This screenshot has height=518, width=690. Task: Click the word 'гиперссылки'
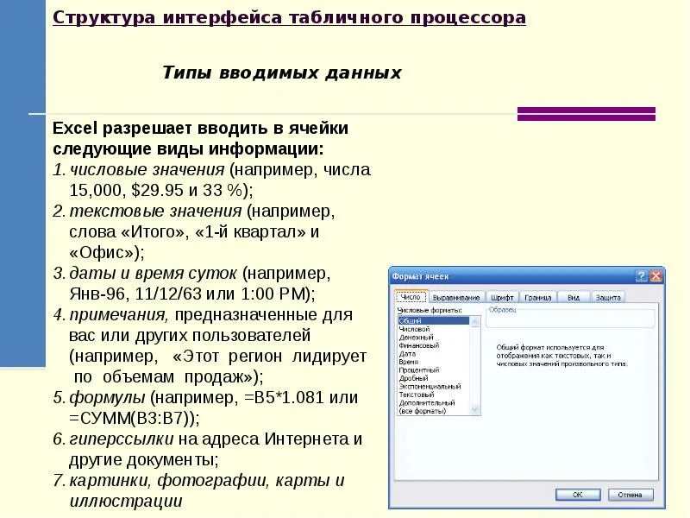coord(122,439)
